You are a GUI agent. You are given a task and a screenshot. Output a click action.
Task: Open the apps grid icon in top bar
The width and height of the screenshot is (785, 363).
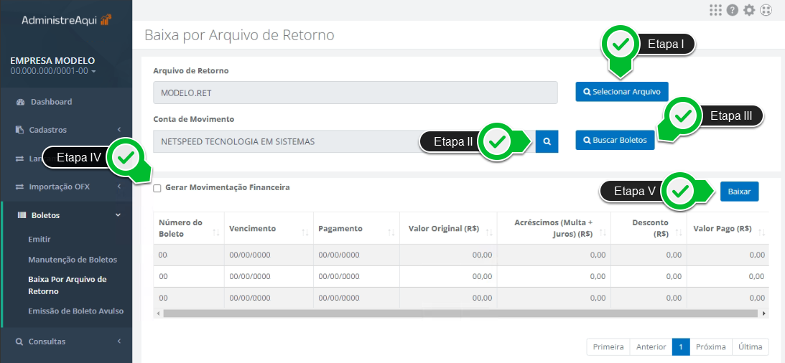point(715,10)
